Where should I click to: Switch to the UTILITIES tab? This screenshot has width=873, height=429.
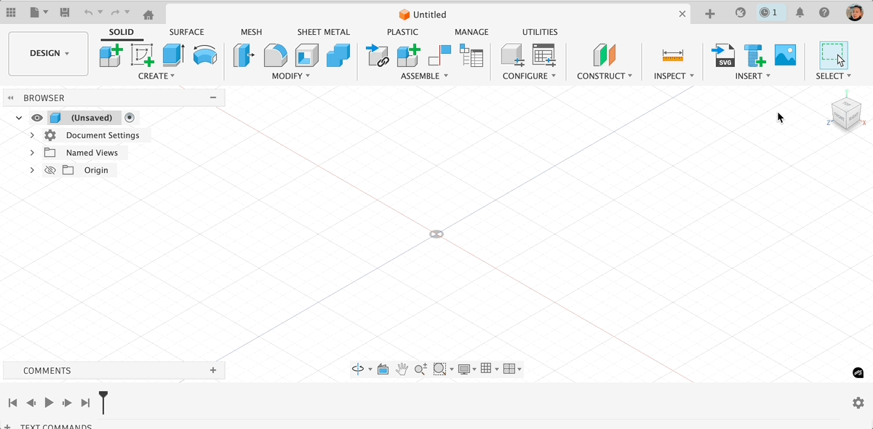point(540,32)
